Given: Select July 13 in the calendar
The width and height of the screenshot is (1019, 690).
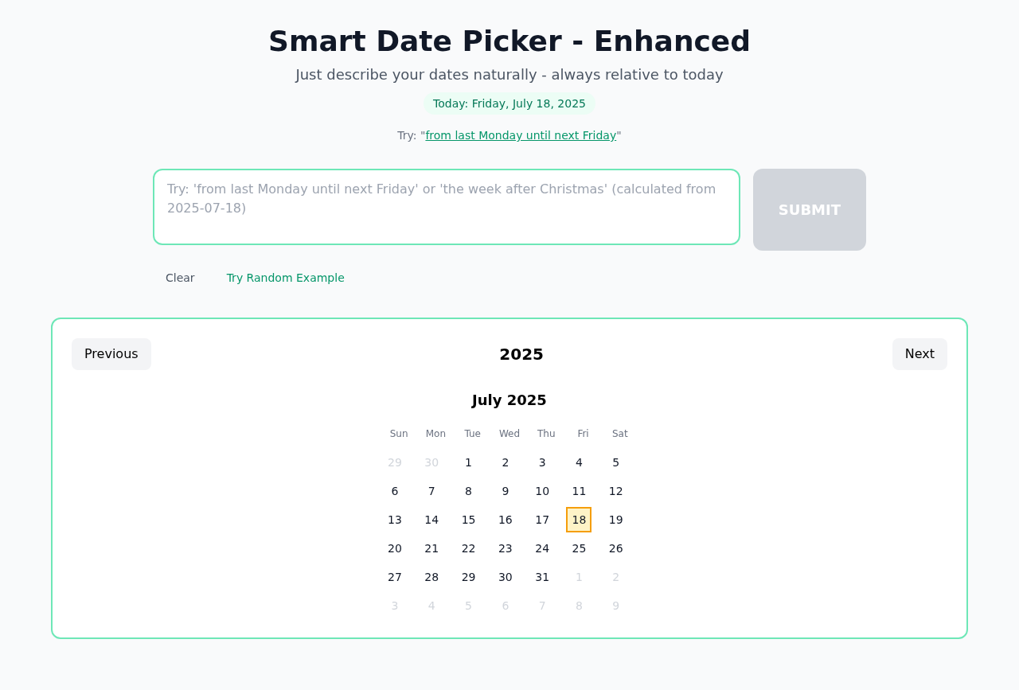Looking at the screenshot, I should tap(393, 520).
